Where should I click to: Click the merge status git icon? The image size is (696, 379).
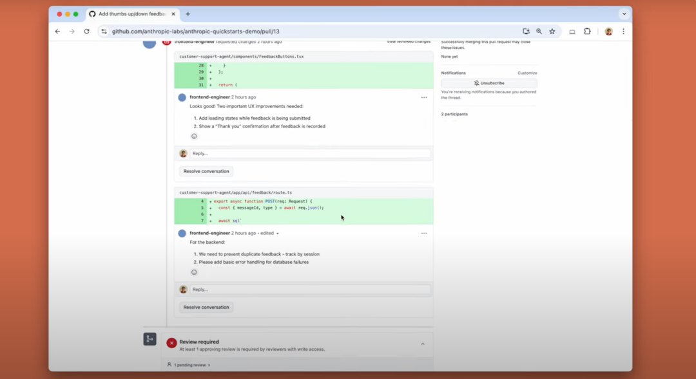(150, 339)
